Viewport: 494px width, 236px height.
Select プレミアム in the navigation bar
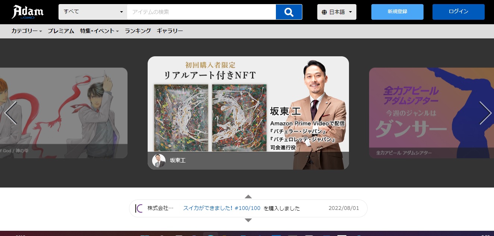click(61, 31)
